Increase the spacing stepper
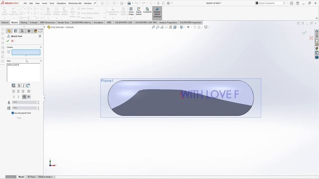This screenshot has width=319, height=179. (x=38, y=107)
